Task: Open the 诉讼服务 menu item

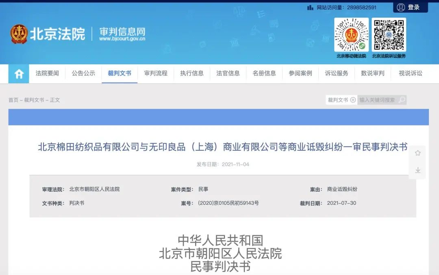Action: 336,74
